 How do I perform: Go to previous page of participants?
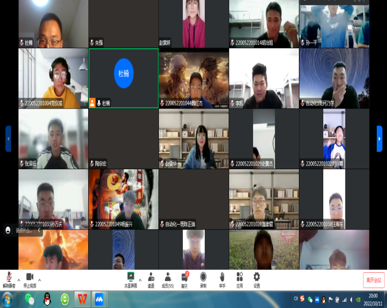point(8,138)
